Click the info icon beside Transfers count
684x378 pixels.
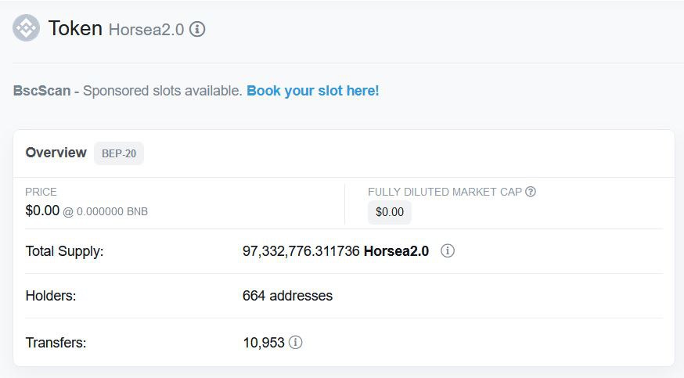click(295, 342)
